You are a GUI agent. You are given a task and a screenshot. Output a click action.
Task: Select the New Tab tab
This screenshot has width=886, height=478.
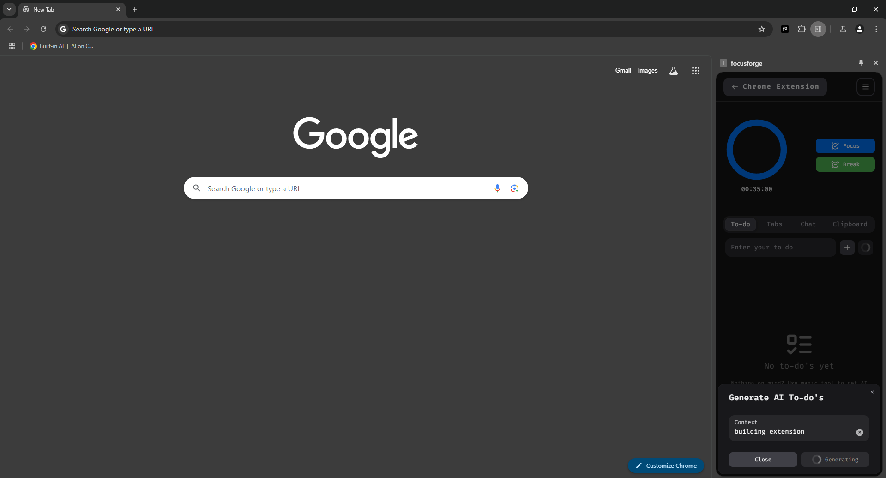click(72, 9)
